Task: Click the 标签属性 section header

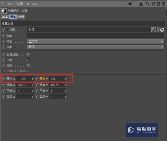Action: [83, 23]
